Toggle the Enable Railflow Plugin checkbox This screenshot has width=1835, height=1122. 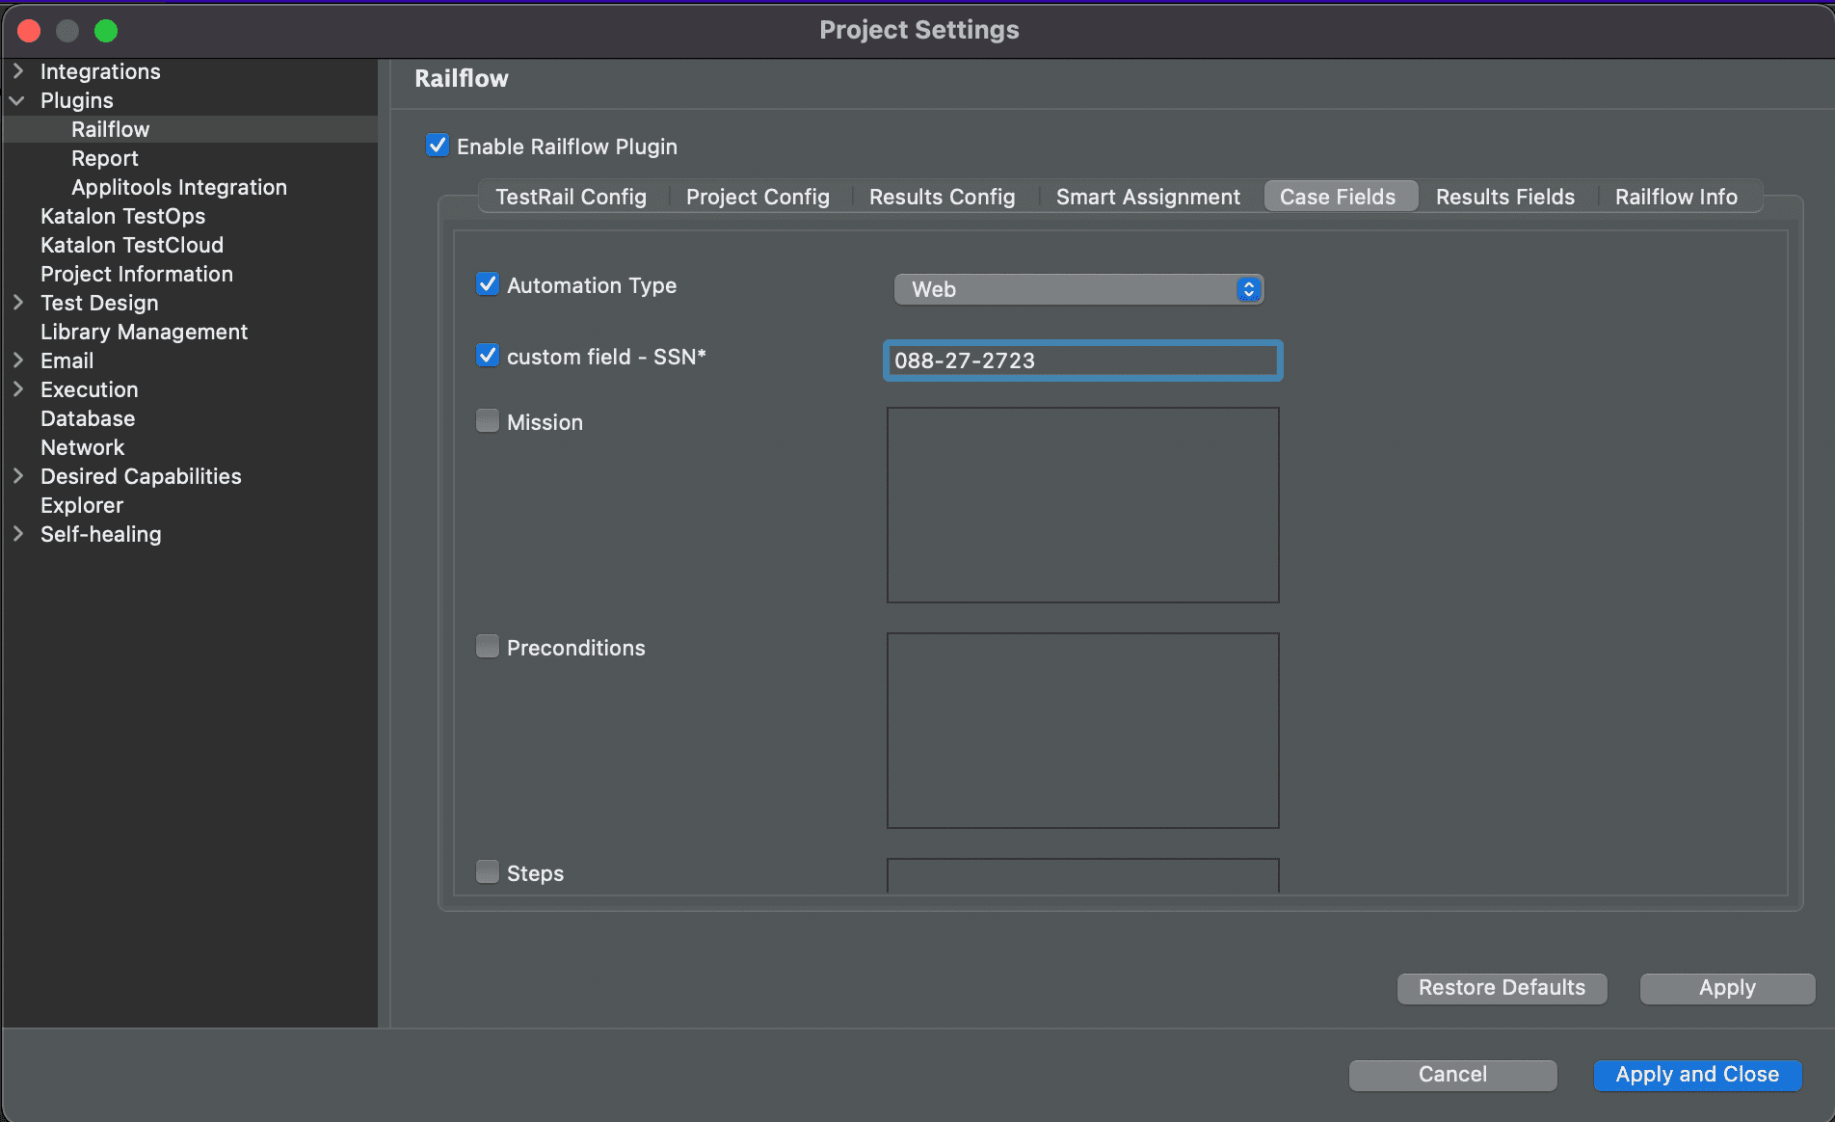tap(438, 146)
